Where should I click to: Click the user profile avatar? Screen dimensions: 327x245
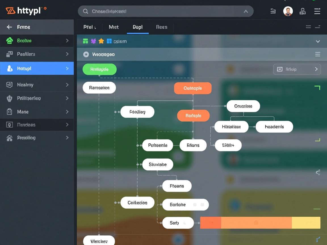point(288,11)
